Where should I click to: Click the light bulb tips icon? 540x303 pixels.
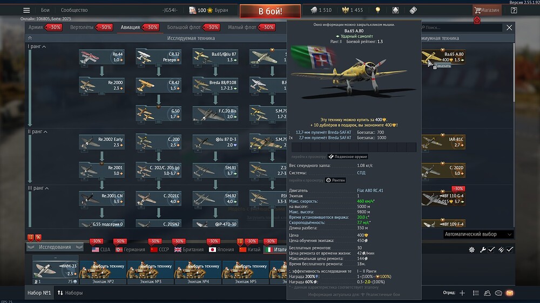[378, 10]
